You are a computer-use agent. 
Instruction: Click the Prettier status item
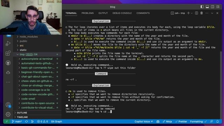pos(181,121)
